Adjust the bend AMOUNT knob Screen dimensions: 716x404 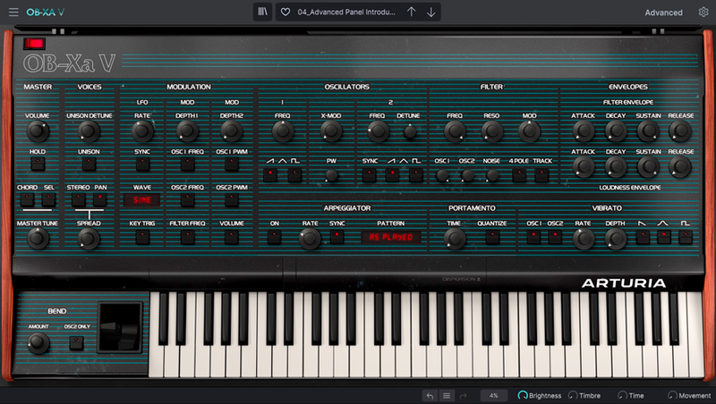[x=38, y=342]
